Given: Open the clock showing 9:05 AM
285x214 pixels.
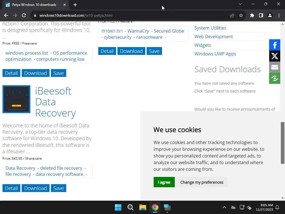Looking at the screenshot, I should click(x=264, y=207).
